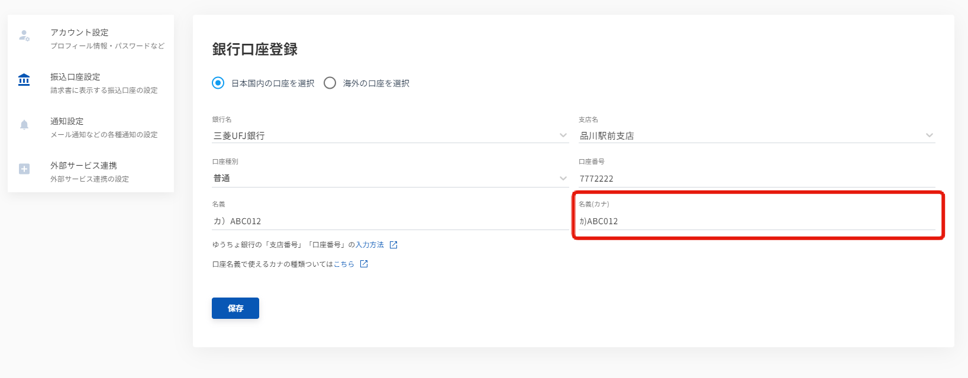This screenshot has height=378, width=968.
Task: Click the bank building icon in sidebar
Action: point(24,80)
